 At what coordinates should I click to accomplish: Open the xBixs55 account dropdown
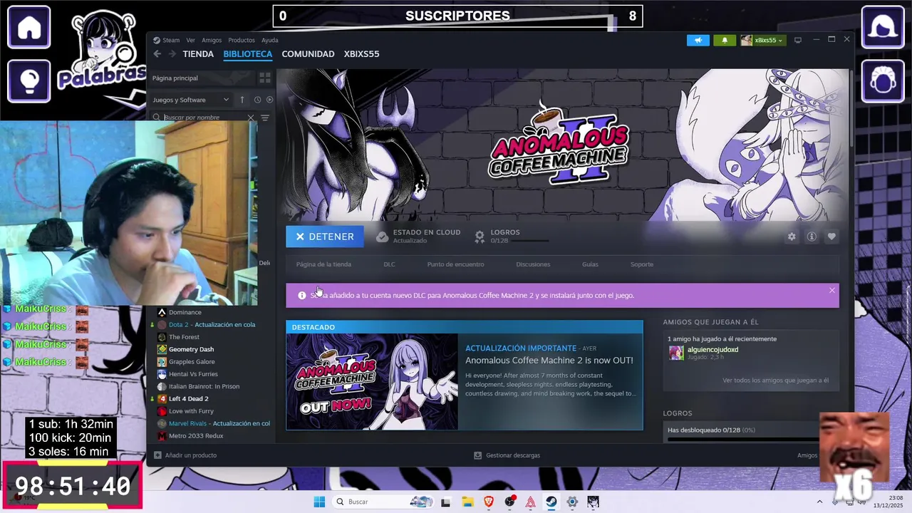pyautogui.click(x=762, y=40)
